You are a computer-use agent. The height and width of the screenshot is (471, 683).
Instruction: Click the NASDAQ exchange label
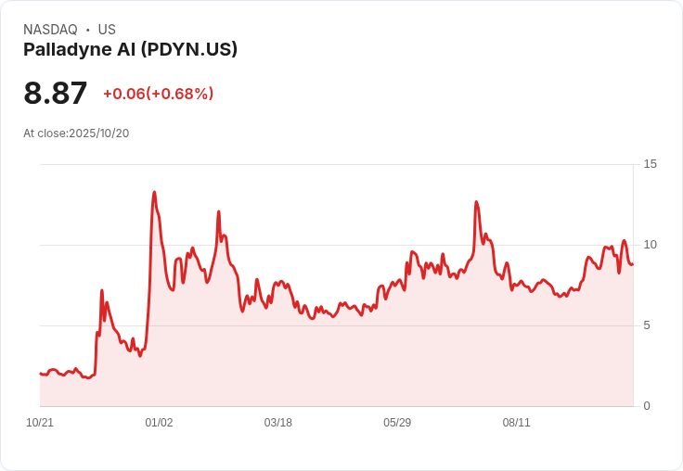click(50, 30)
